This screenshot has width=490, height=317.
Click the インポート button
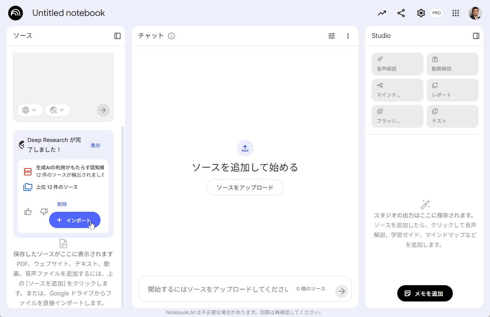75,220
